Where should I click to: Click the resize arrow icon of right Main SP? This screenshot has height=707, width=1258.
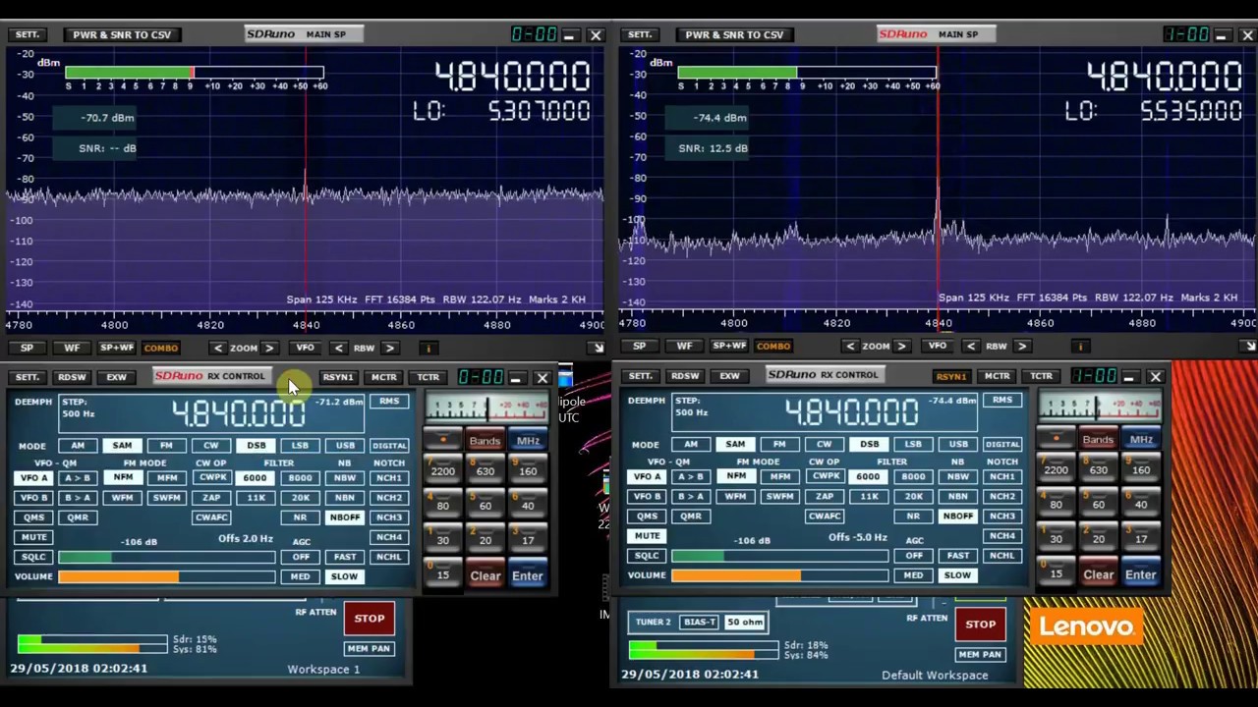tap(1248, 346)
